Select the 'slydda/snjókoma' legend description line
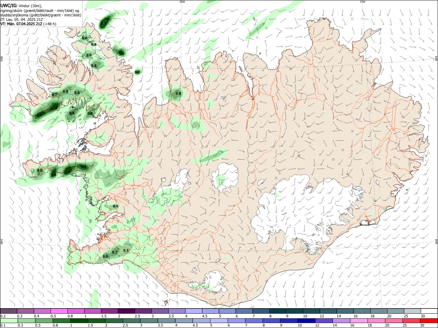Viewport: 438px width, 328px height. pos(41,15)
